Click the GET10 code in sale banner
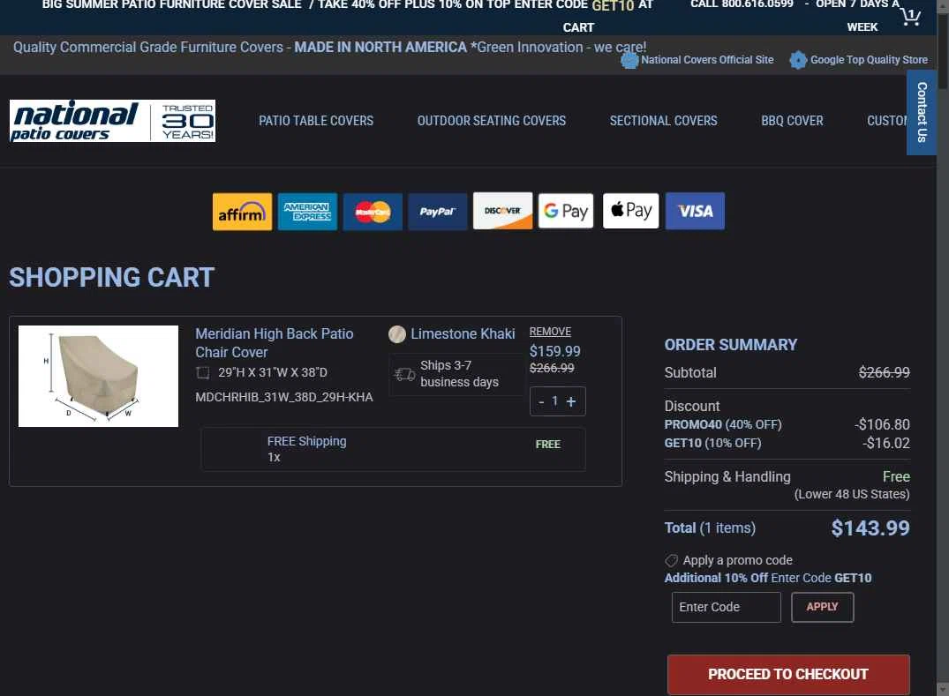The height and width of the screenshot is (696, 949). (613, 5)
